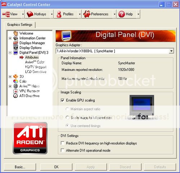Image resolution: width=180 pixels, height=173 pixels.
Task: Expand the 3D tree node
Action: [x=10, y=77]
